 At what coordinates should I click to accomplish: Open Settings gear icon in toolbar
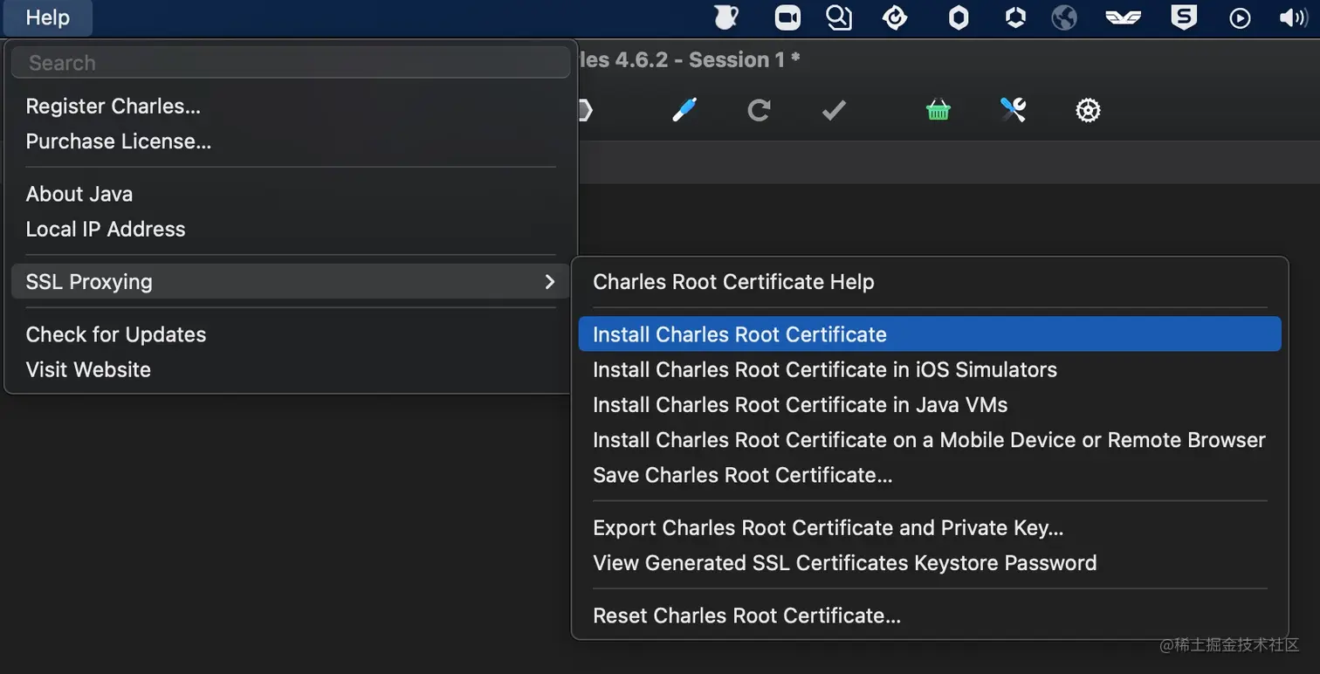point(1088,110)
